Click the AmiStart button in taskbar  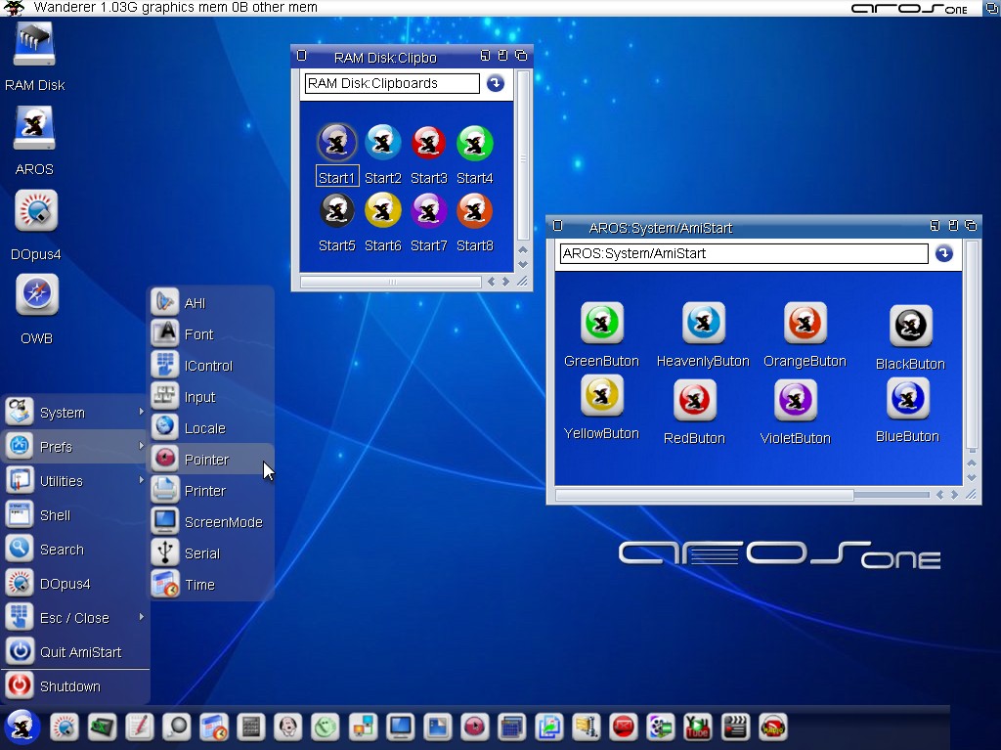pos(22,727)
